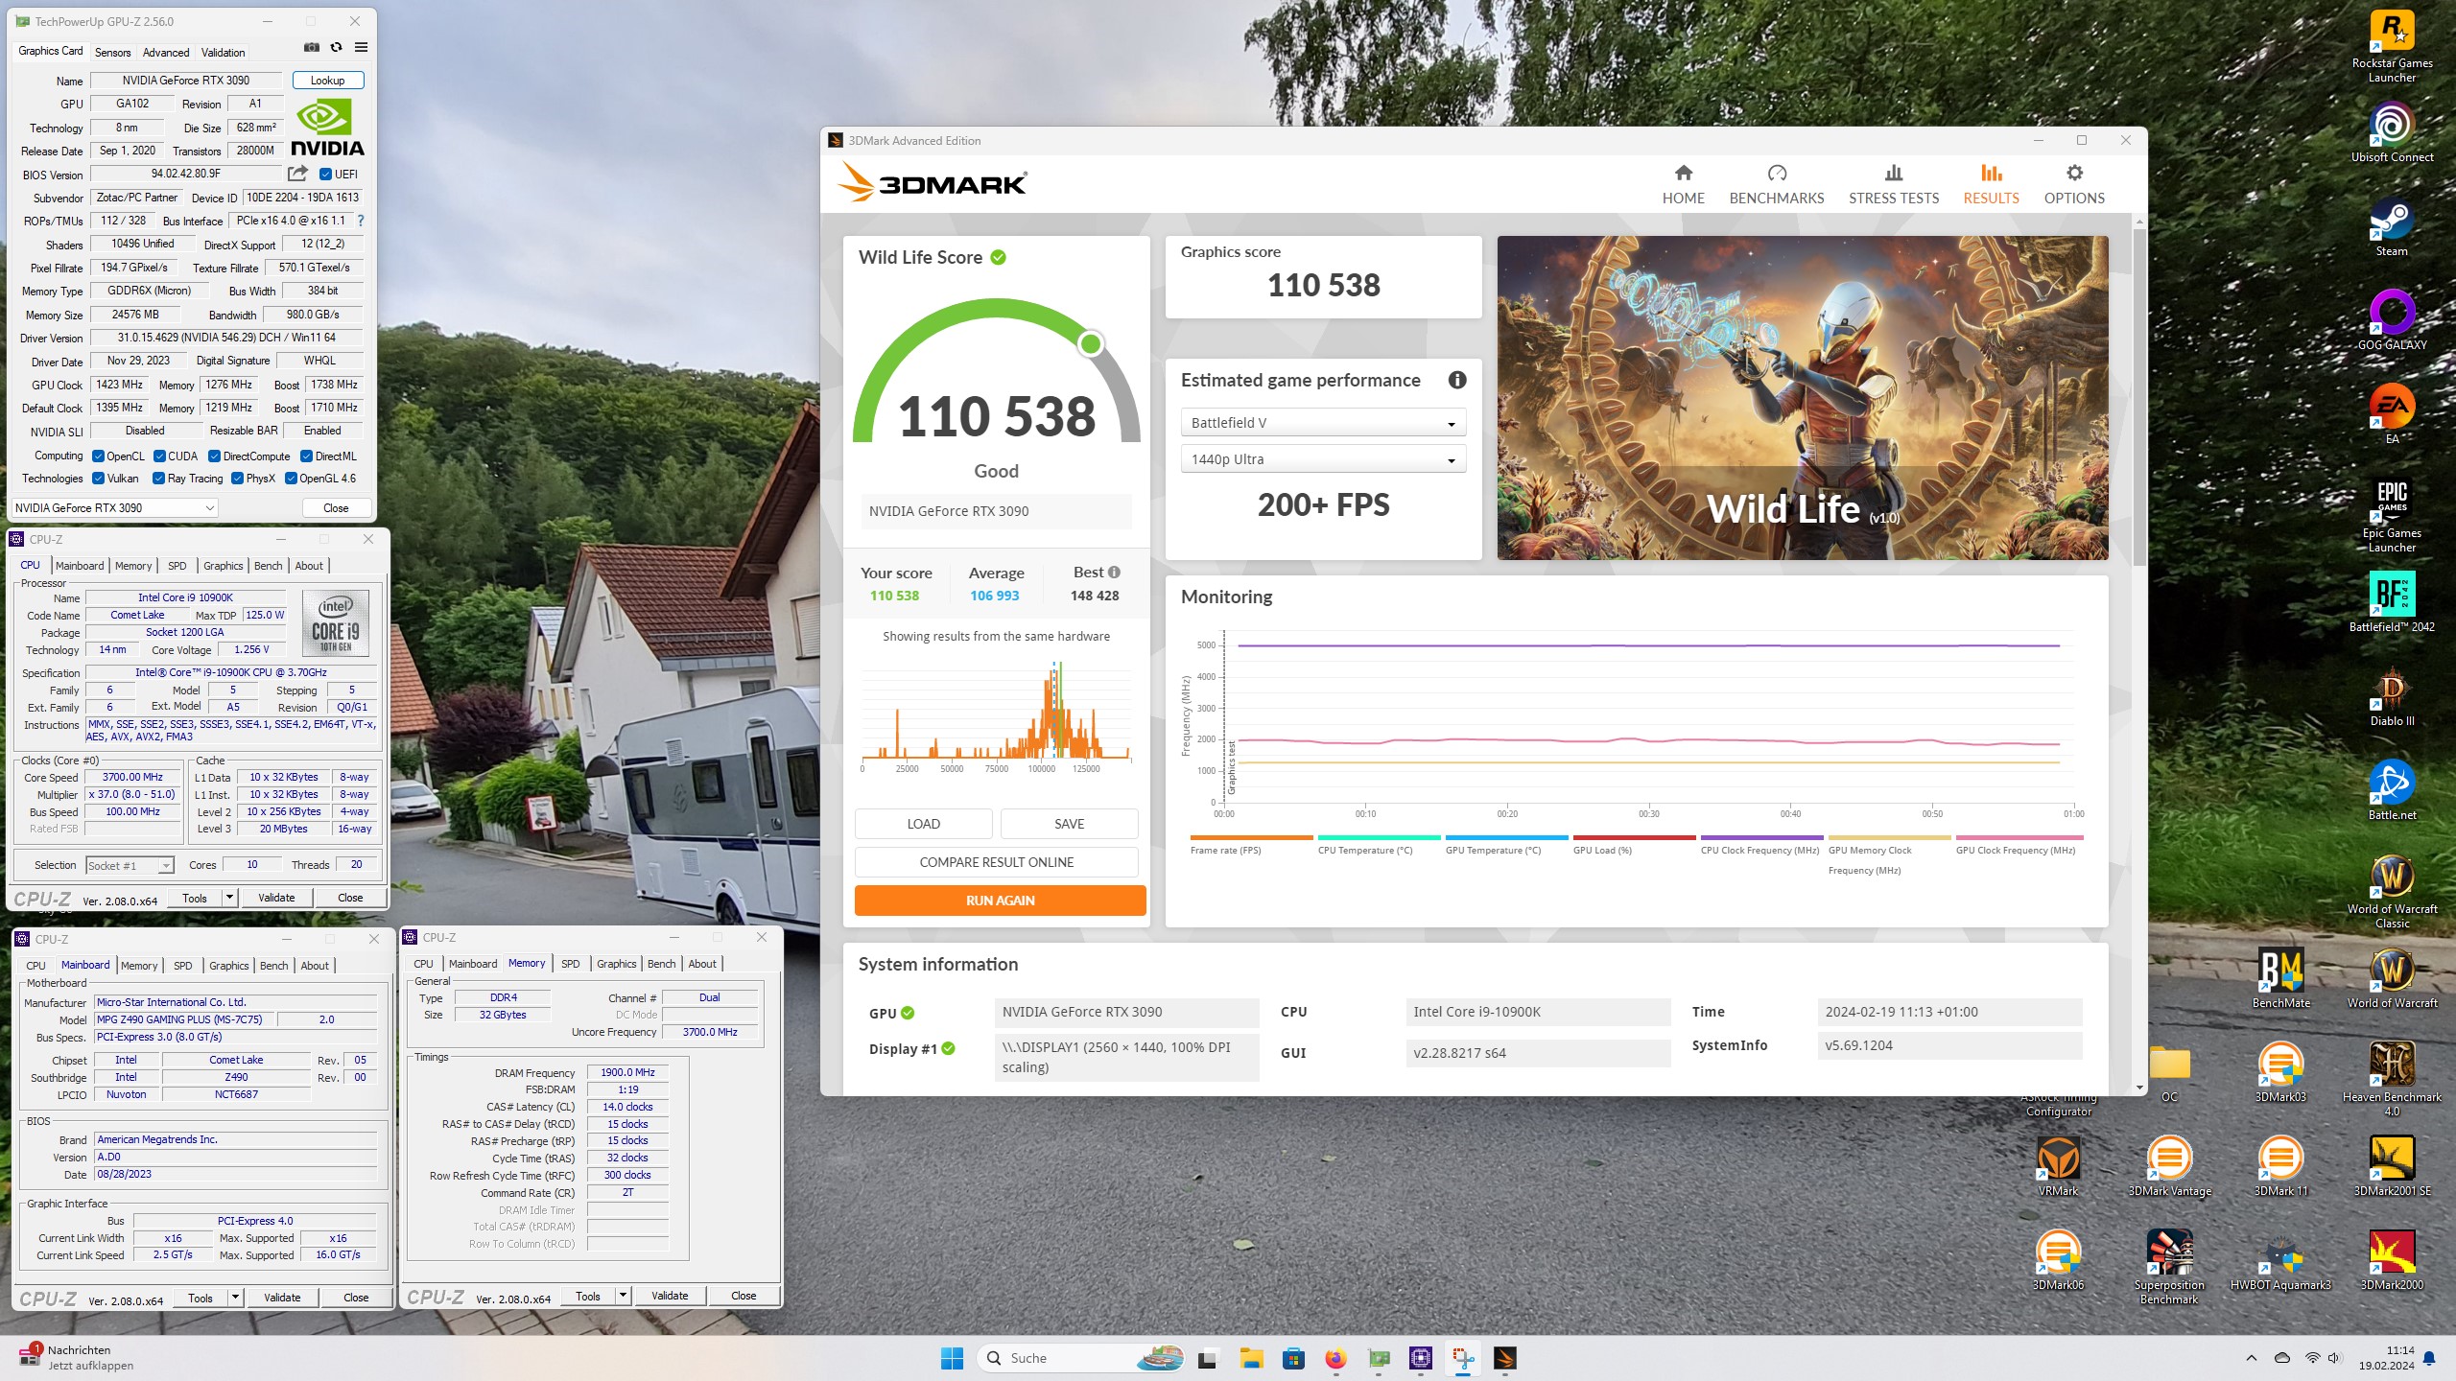The height and width of the screenshot is (1381, 2456).
Task: Open 1440p Ultra resolution dropdown
Action: pos(1323,459)
